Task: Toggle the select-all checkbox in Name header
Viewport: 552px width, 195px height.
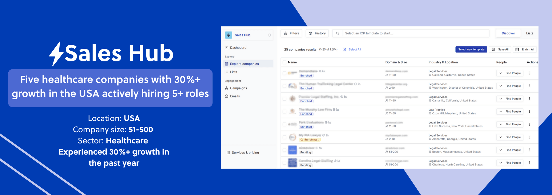Action: pos(284,62)
